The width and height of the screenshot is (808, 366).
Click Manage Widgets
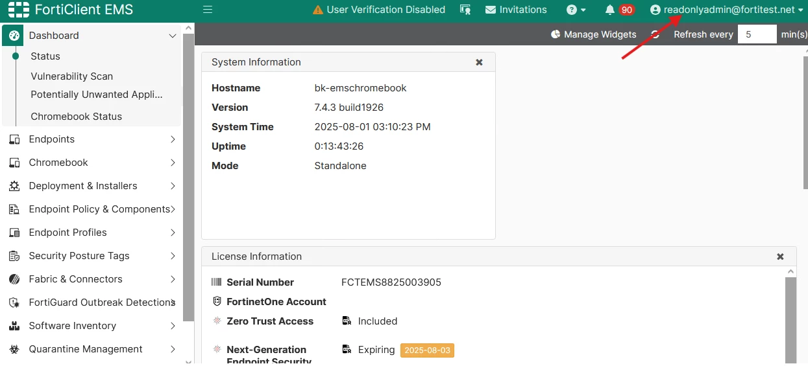[593, 34]
